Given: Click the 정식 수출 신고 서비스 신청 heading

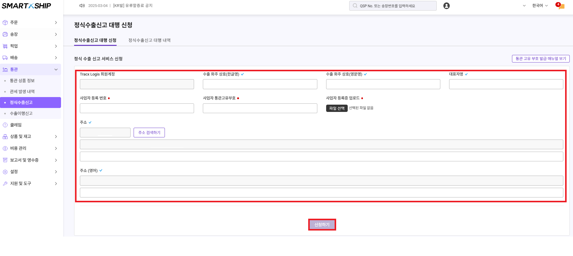Looking at the screenshot, I should [x=98, y=59].
